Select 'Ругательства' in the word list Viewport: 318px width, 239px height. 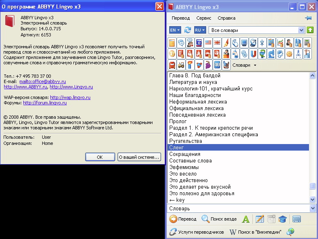tap(238, 141)
